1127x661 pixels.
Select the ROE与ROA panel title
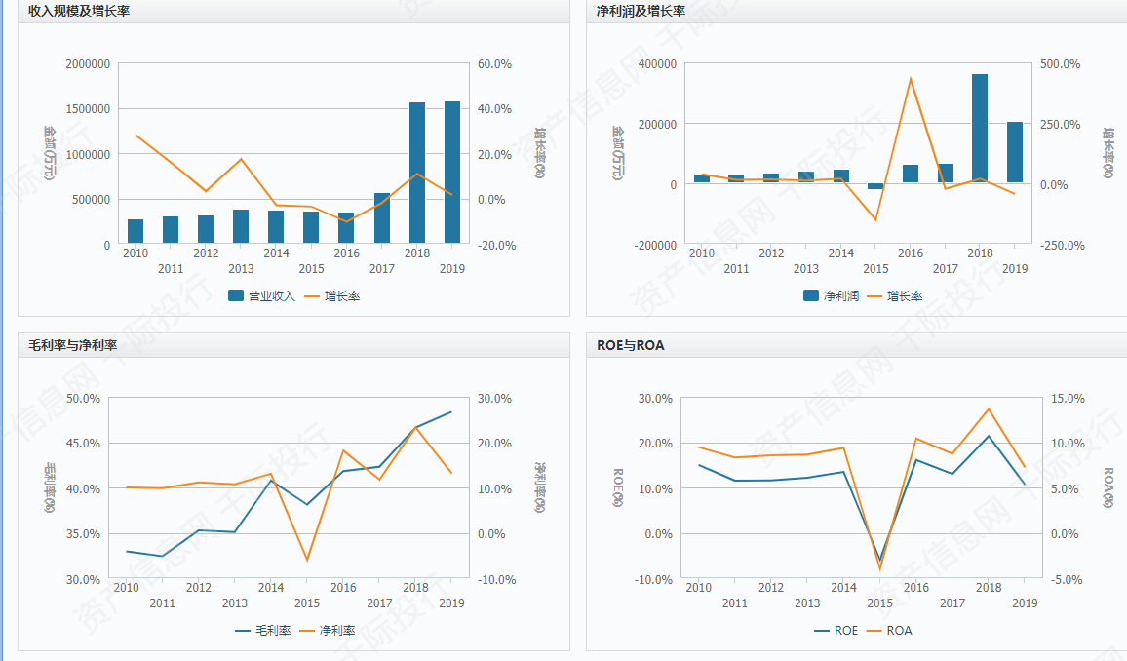[630, 345]
